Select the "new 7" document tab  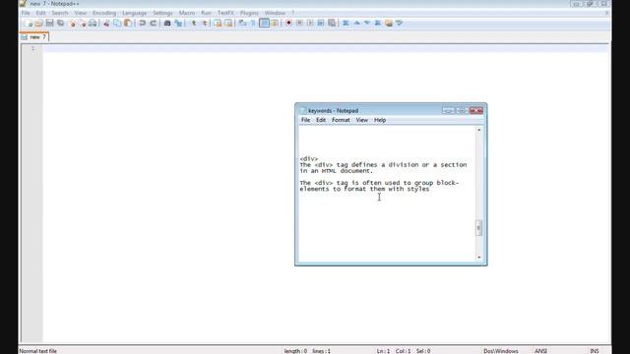(34, 37)
